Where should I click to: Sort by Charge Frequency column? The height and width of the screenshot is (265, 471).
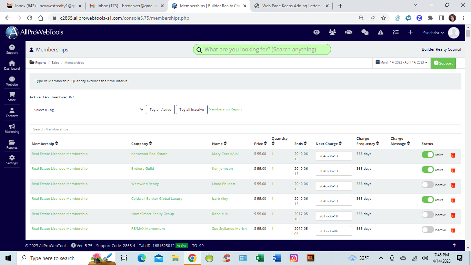tap(368, 141)
